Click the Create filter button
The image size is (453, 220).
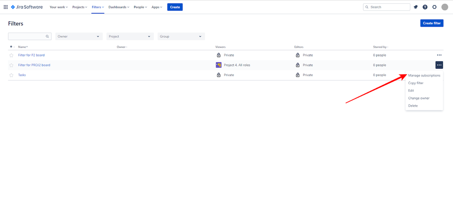(x=432, y=23)
